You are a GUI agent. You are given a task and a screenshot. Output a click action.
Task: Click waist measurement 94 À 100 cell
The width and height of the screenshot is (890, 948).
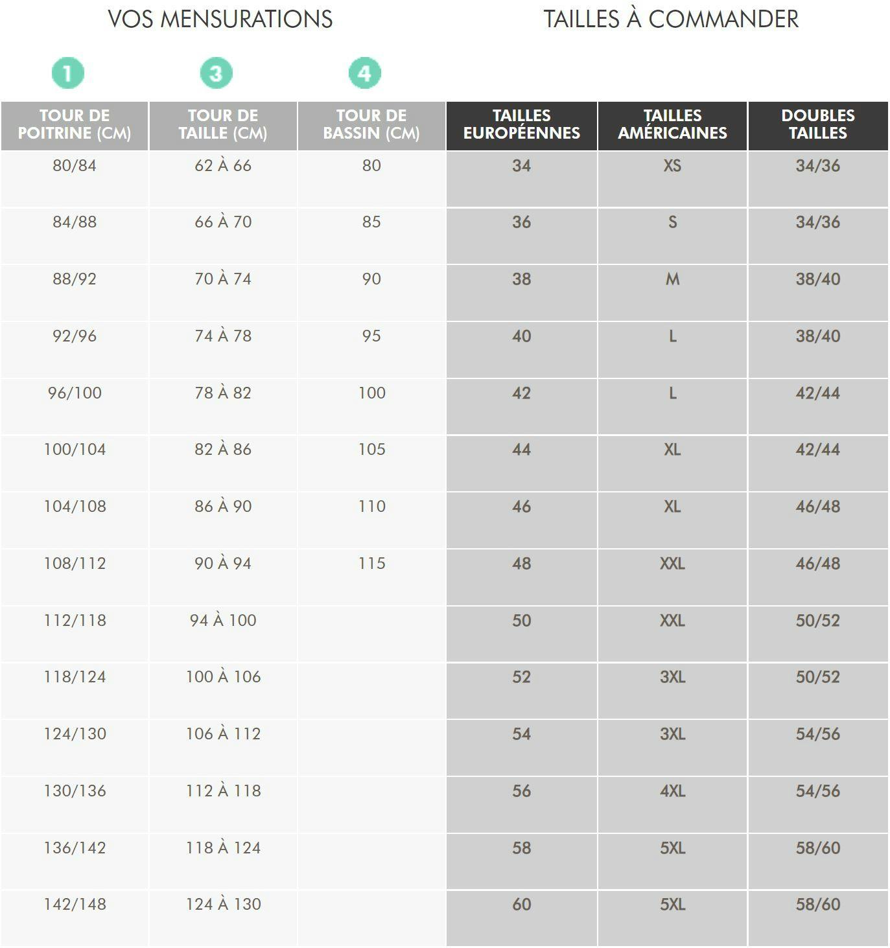tap(223, 634)
